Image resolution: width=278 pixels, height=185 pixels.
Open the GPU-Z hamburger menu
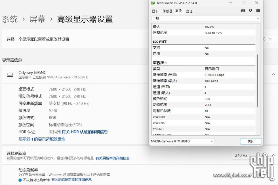coord(258,10)
